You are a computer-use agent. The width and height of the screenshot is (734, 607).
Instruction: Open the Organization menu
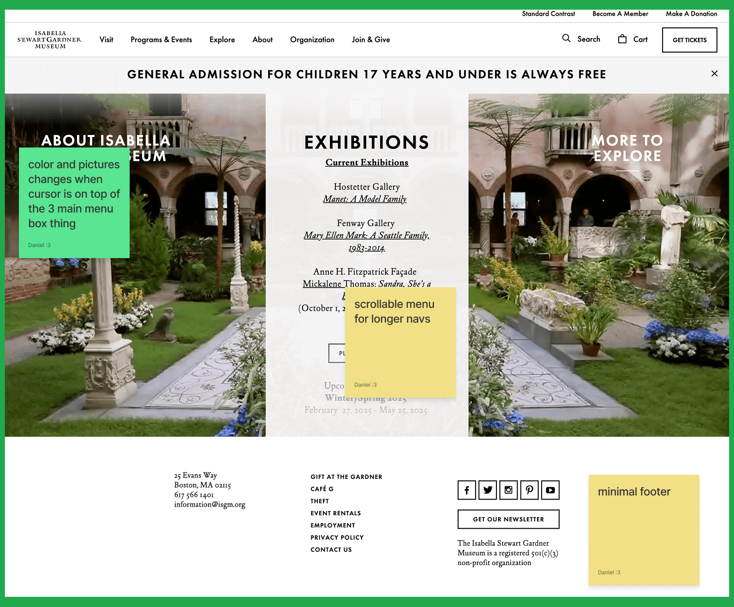coord(312,40)
